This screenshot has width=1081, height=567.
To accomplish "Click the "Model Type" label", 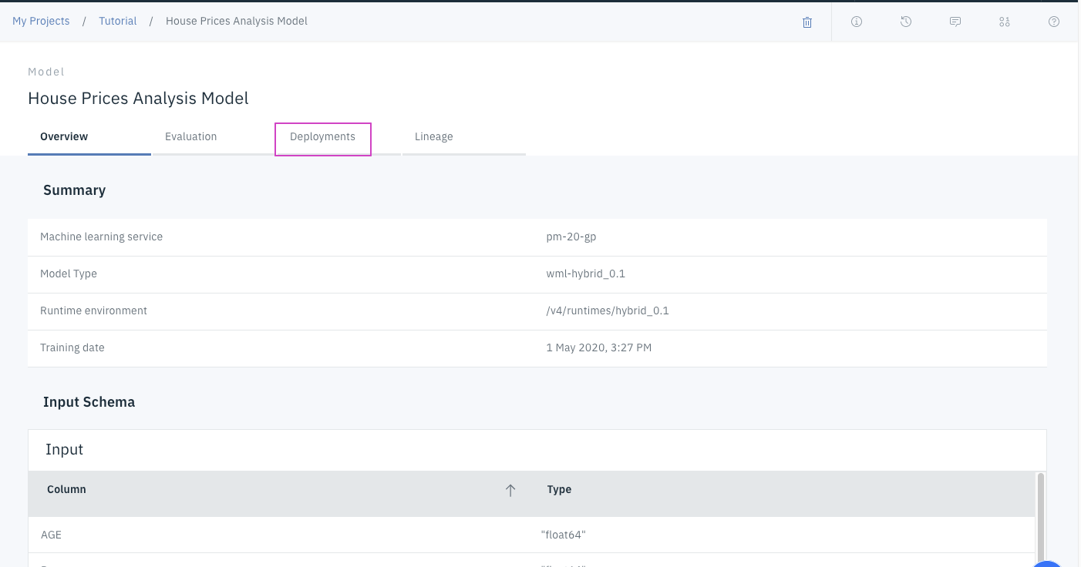I will 69,273.
